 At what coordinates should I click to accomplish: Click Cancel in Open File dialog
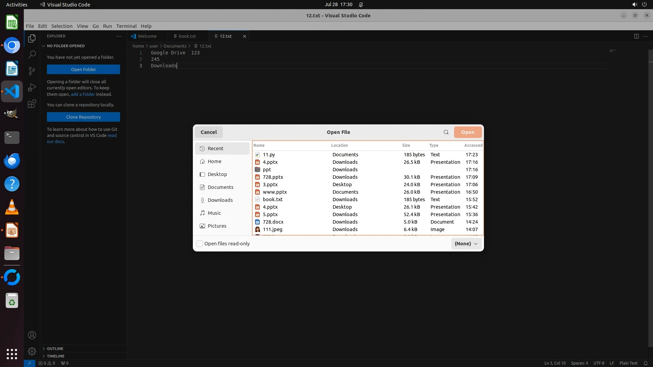[208, 132]
